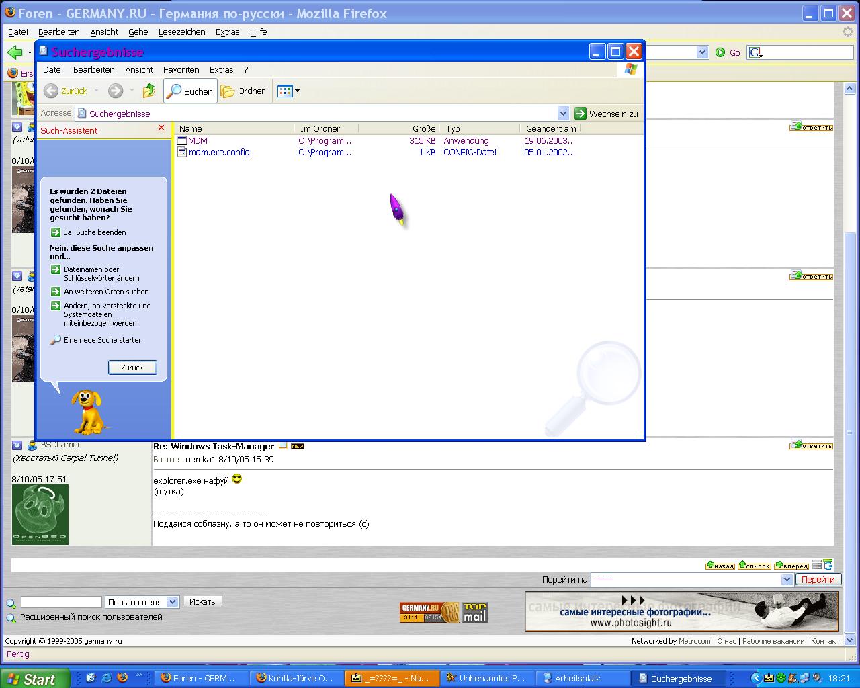Screen dimensions: 860x688
Task: Click the search companion dog
Action: 88,411
